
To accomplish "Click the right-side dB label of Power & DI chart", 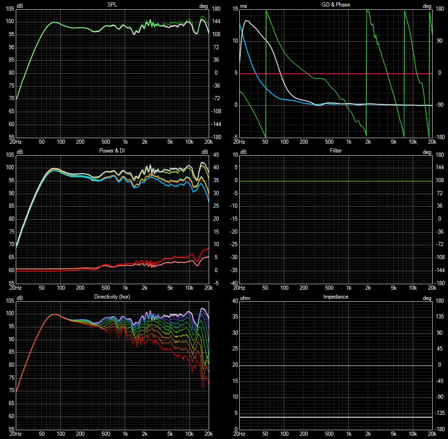I will click(205, 152).
